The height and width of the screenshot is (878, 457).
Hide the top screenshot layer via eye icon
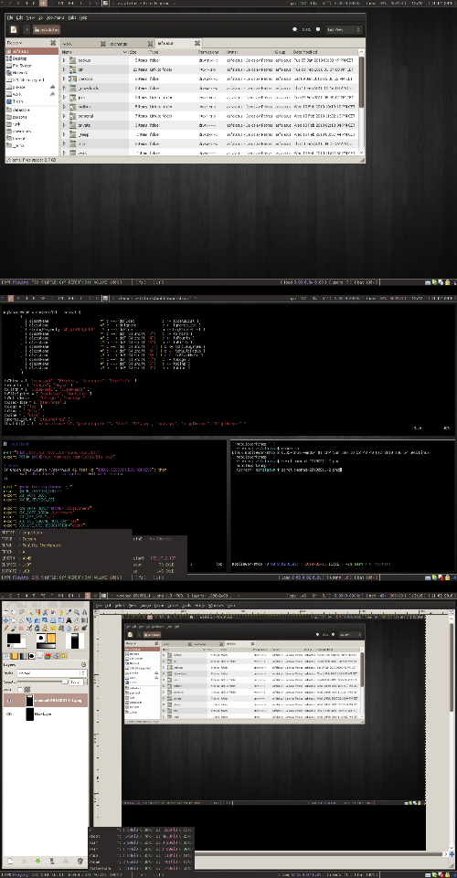[9, 701]
